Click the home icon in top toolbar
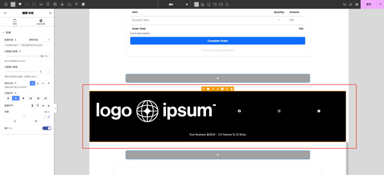This screenshot has width=384, height=175. tap(6, 4)
